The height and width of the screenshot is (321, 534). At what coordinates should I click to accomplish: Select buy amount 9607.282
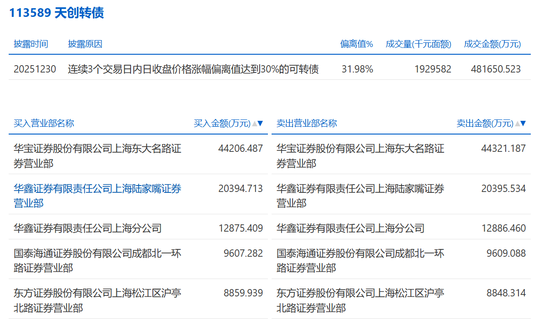pos(243,253)
